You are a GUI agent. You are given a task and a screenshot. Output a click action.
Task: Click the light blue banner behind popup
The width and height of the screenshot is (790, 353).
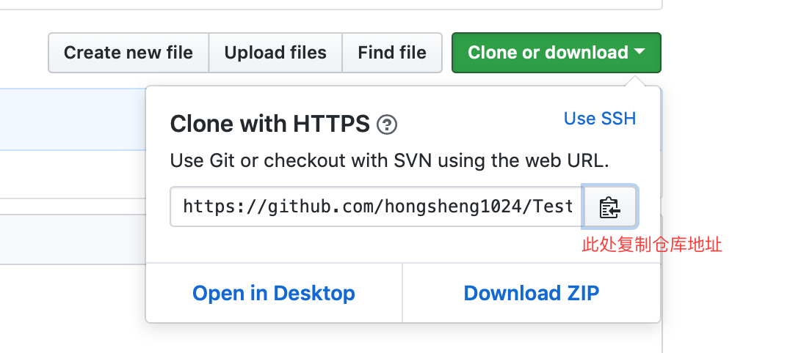pyautogui.click(x=73, y=119)
